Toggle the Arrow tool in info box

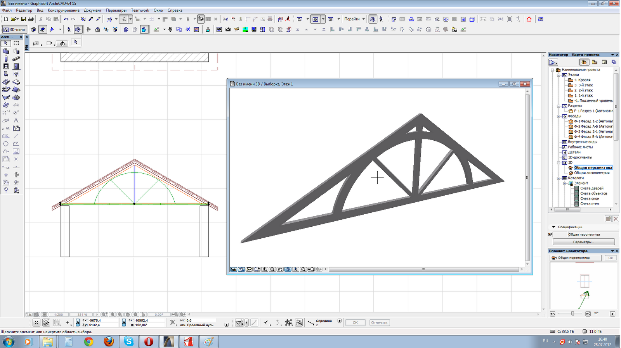coord(76,42)
